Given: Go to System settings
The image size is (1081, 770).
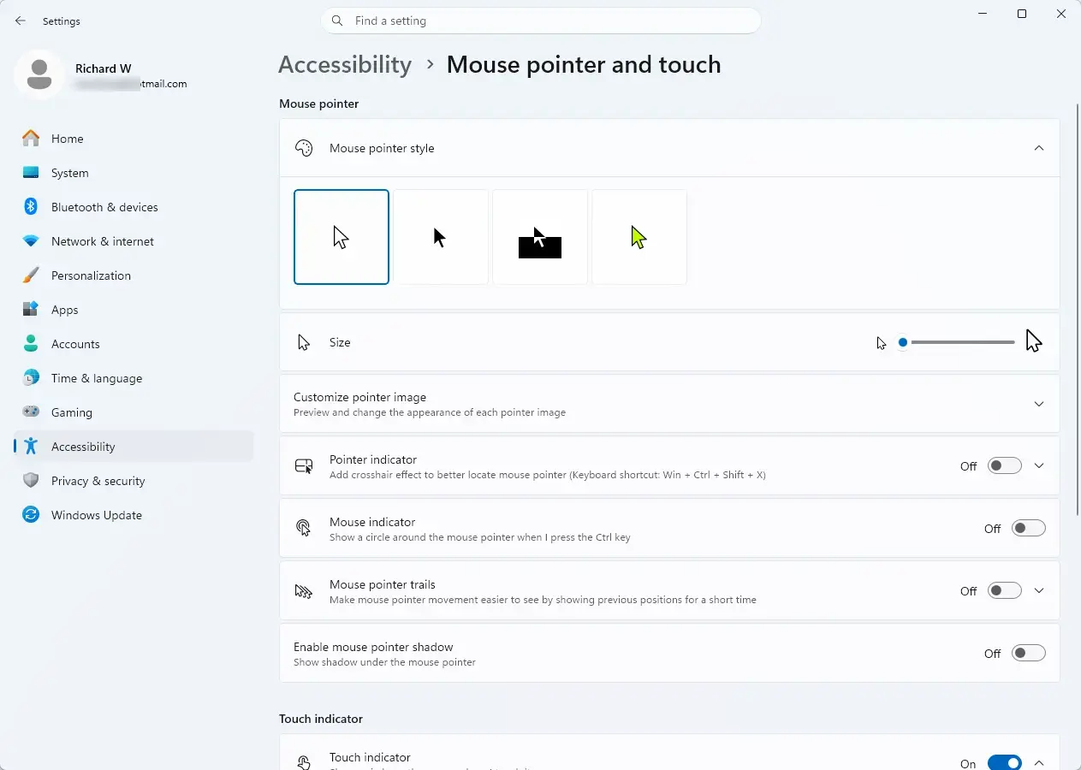Looking at the screenshot, I should pos(134,173).
